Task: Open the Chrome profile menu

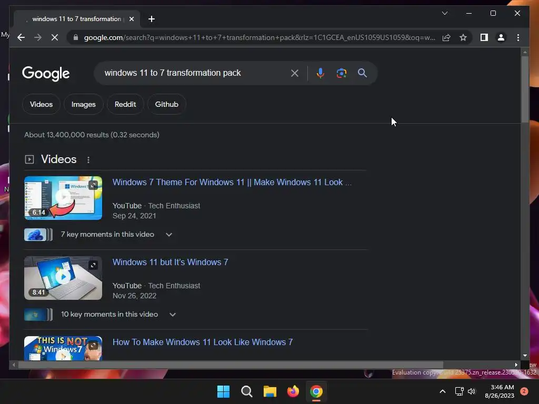Action: [x=501, y=37]
